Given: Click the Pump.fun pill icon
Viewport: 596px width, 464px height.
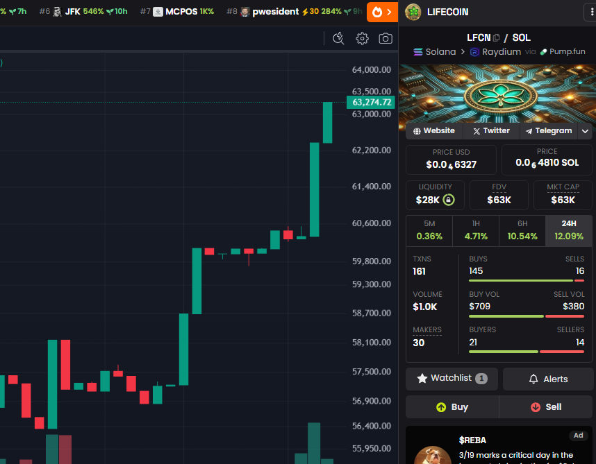Looking at the screenshot, I should pos(543,52).
